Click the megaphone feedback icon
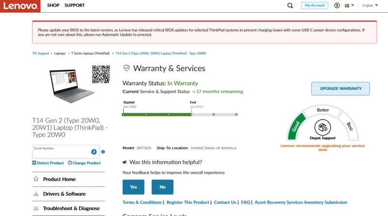 pyautogui.click(x=125, y=162)
